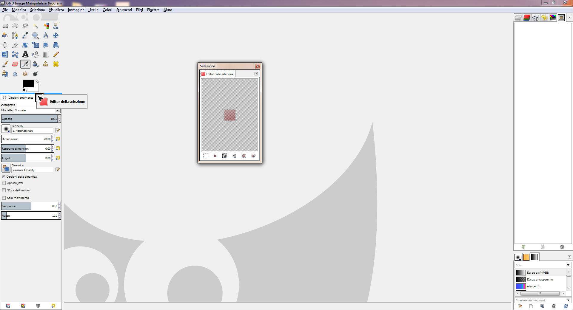Select the Abstract 1 gradient
This screenshot has width=573, height=310.
(x=533, y=286)
